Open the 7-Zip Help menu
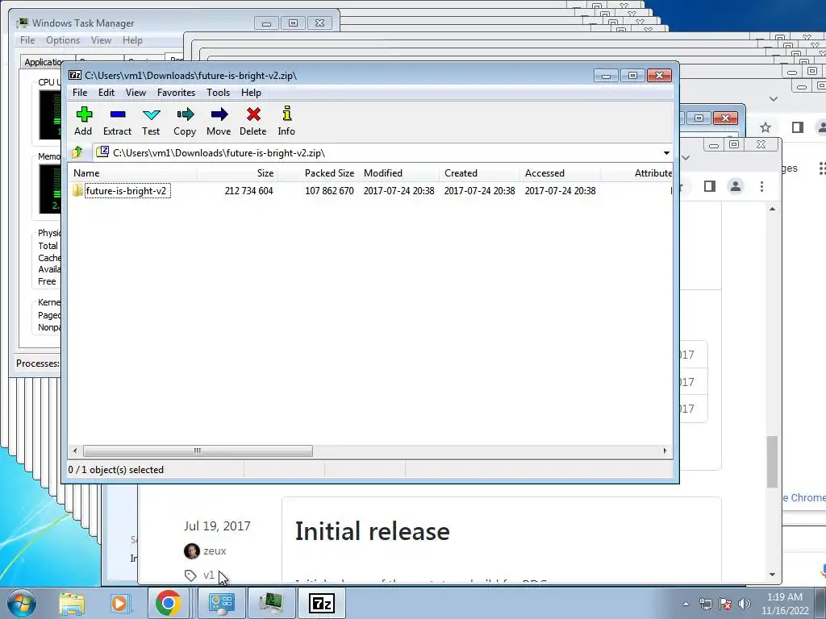 (251, 93)
